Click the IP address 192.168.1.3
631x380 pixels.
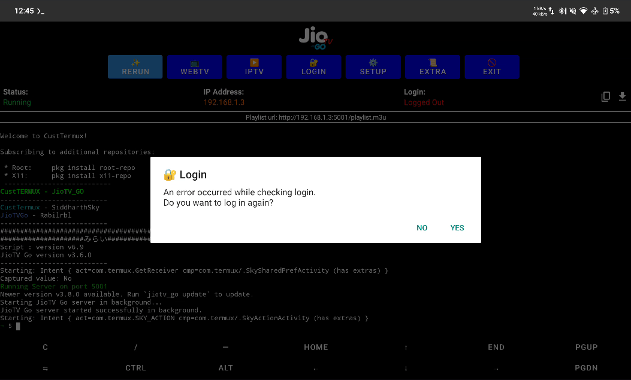(224, 102)
